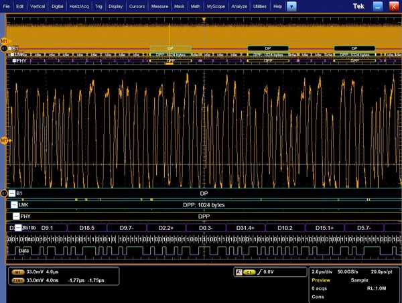Click the B1 bus handle in zoom view
Image resolution: width=402 pixels, height=303 pixels.
pos(4,193)
